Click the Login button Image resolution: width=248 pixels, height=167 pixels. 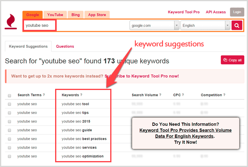pyautogui.click(x=237, y=12)
